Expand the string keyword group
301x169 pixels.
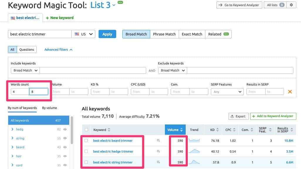tap(13, 138)
